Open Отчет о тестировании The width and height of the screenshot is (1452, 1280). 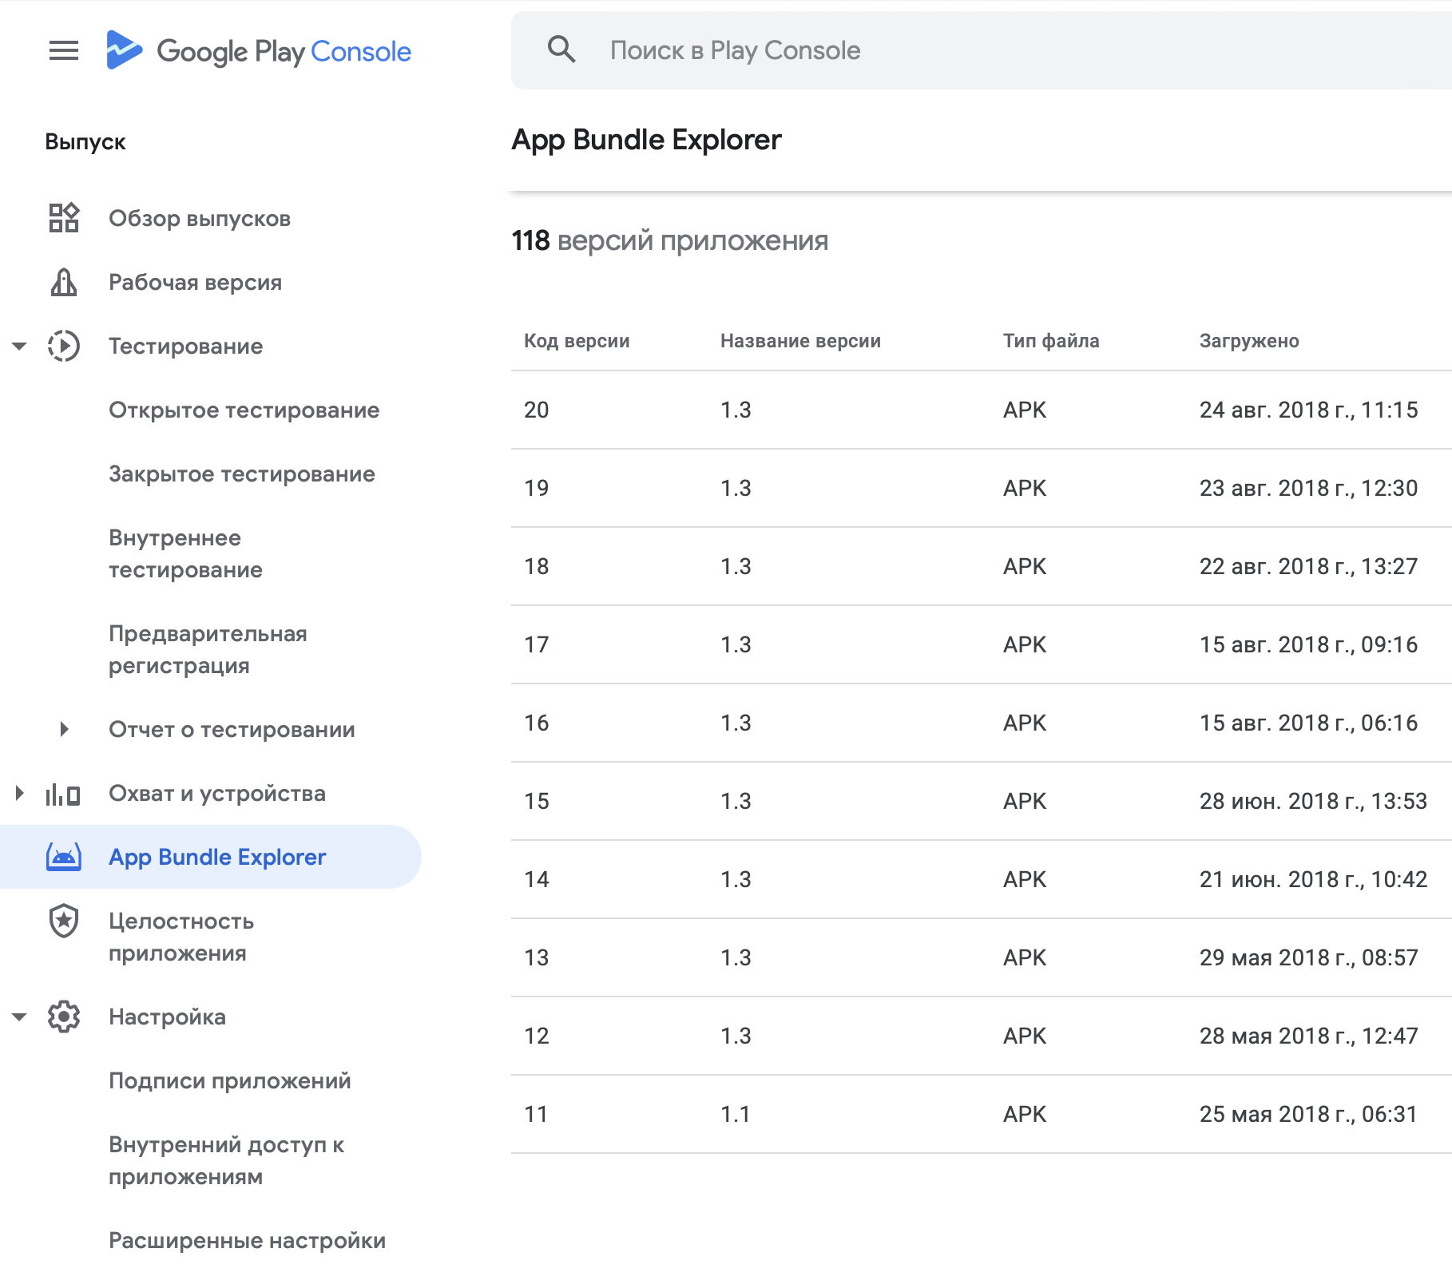pyautogui.click(x=232, y=729)
